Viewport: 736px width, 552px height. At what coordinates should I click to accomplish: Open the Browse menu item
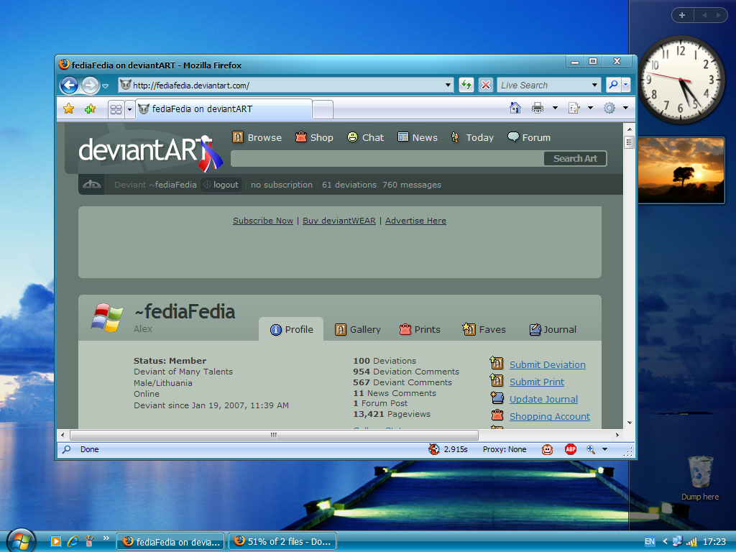tap(257, 137)
